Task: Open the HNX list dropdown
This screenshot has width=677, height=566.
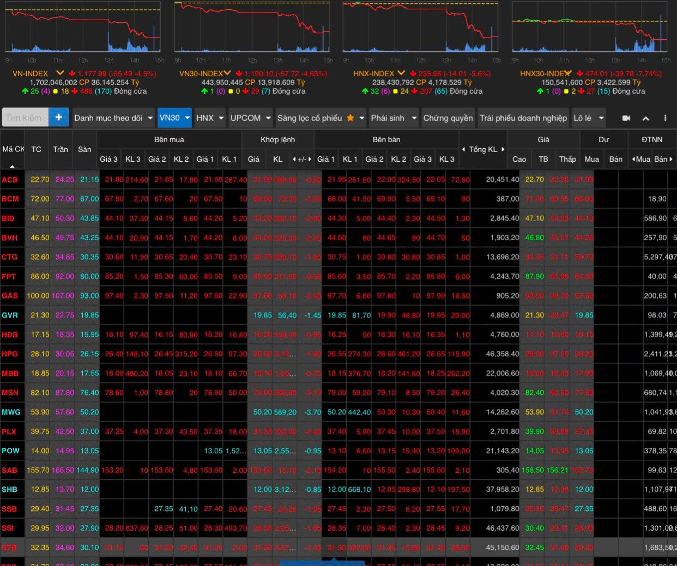Action: point(210,118)
